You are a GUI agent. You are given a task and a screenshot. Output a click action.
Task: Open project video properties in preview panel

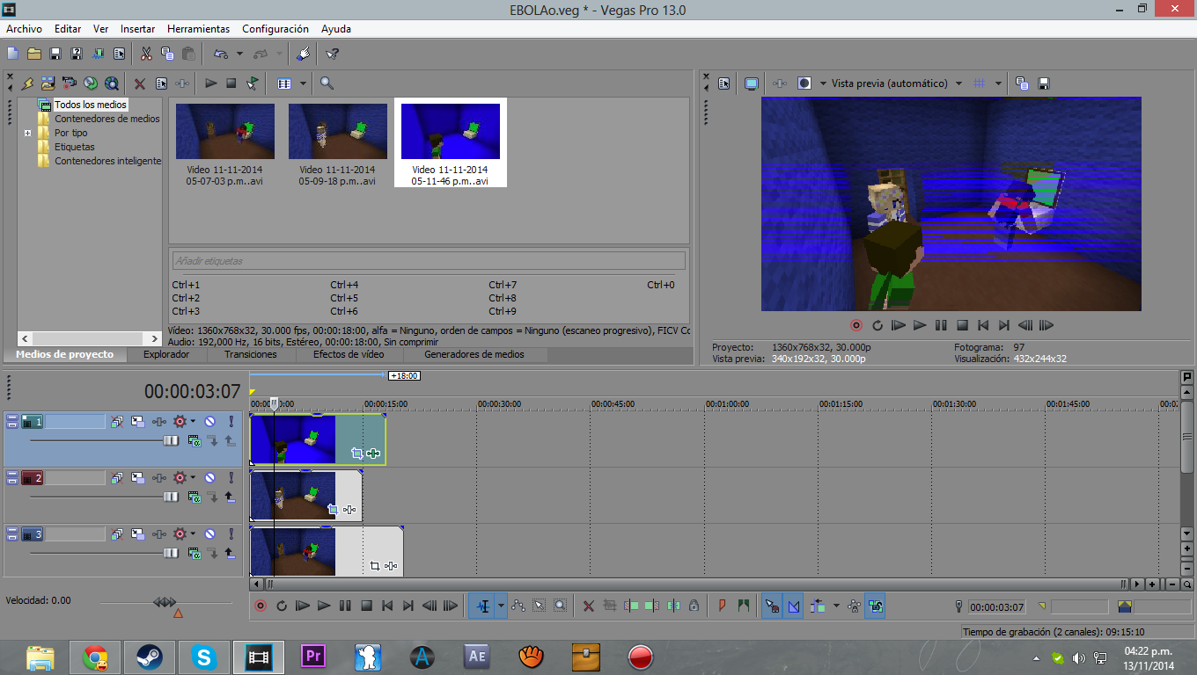point(723,83)
